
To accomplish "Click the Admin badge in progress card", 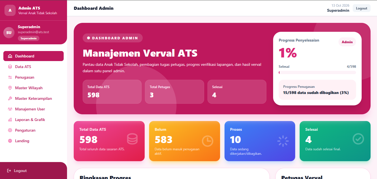I will pos(347,42).
